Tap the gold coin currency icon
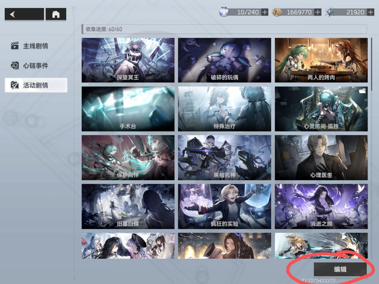The image size is (379, 284). point(277,12)
